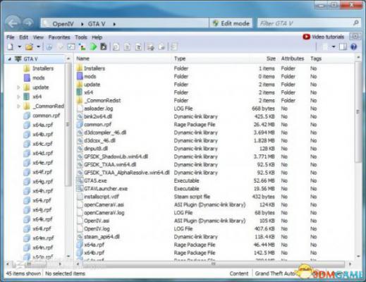The height and width of the screenshot is (282, 366).
Task: Click the update folder icon in the file list
Action: point(80,84)
